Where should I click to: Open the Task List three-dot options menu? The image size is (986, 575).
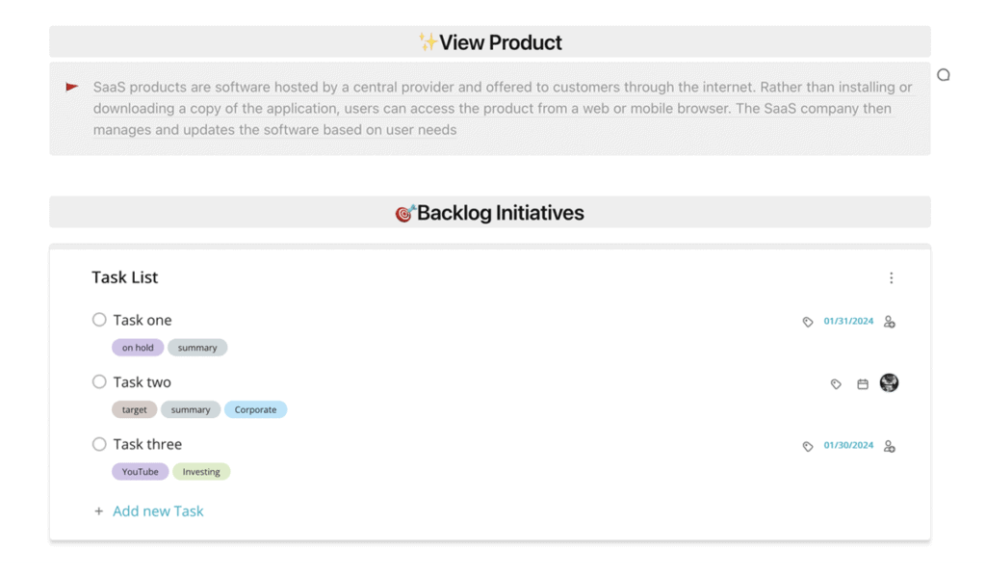tap(892, 277)
